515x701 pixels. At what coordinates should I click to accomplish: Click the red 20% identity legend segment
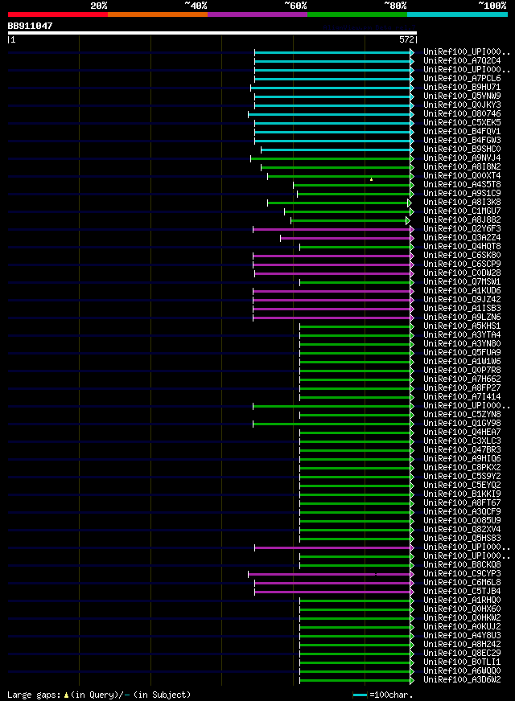pyautogui.click(x=58, y=14)
